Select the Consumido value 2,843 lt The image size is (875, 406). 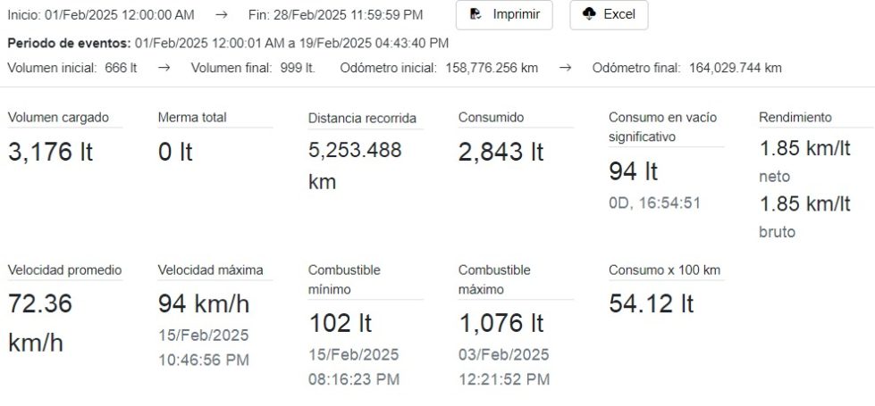[x=501, y=152]
